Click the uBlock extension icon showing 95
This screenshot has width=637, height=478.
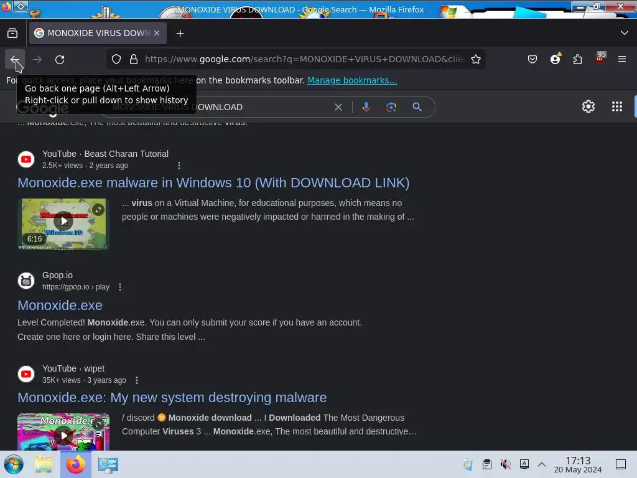click(600, 59)
